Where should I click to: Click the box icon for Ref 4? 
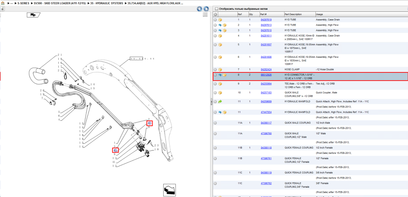tap(220, 36)
